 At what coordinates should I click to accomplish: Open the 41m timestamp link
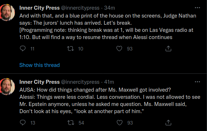point(109,82)
